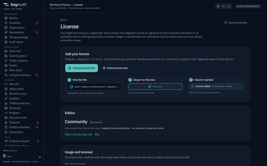Open the Review menu item

[22, 18]
